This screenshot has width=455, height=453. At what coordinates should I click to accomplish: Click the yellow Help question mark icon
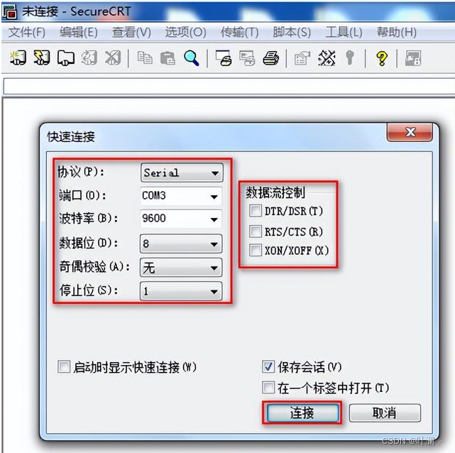tap(382, 58)
